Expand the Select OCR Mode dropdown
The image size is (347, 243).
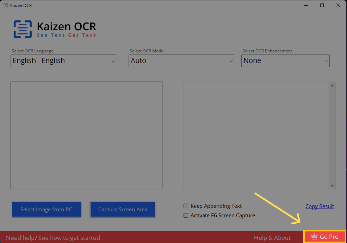(181, 61)
